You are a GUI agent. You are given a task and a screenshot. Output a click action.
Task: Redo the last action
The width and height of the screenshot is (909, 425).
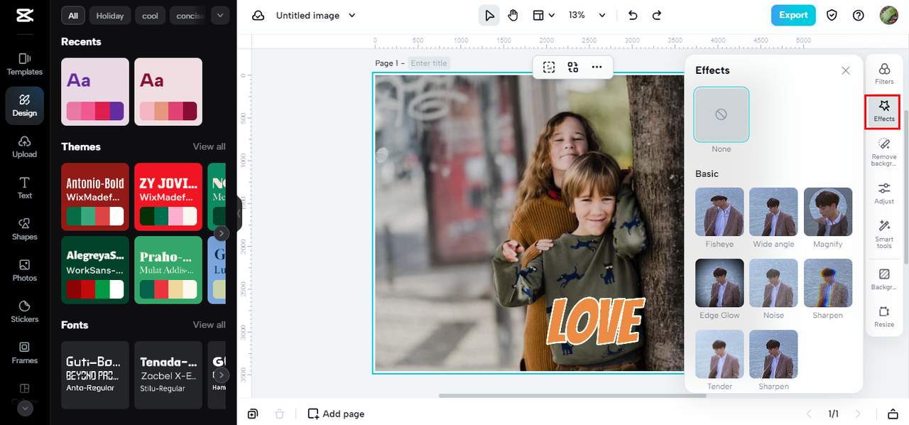click(x=657, y=15)
